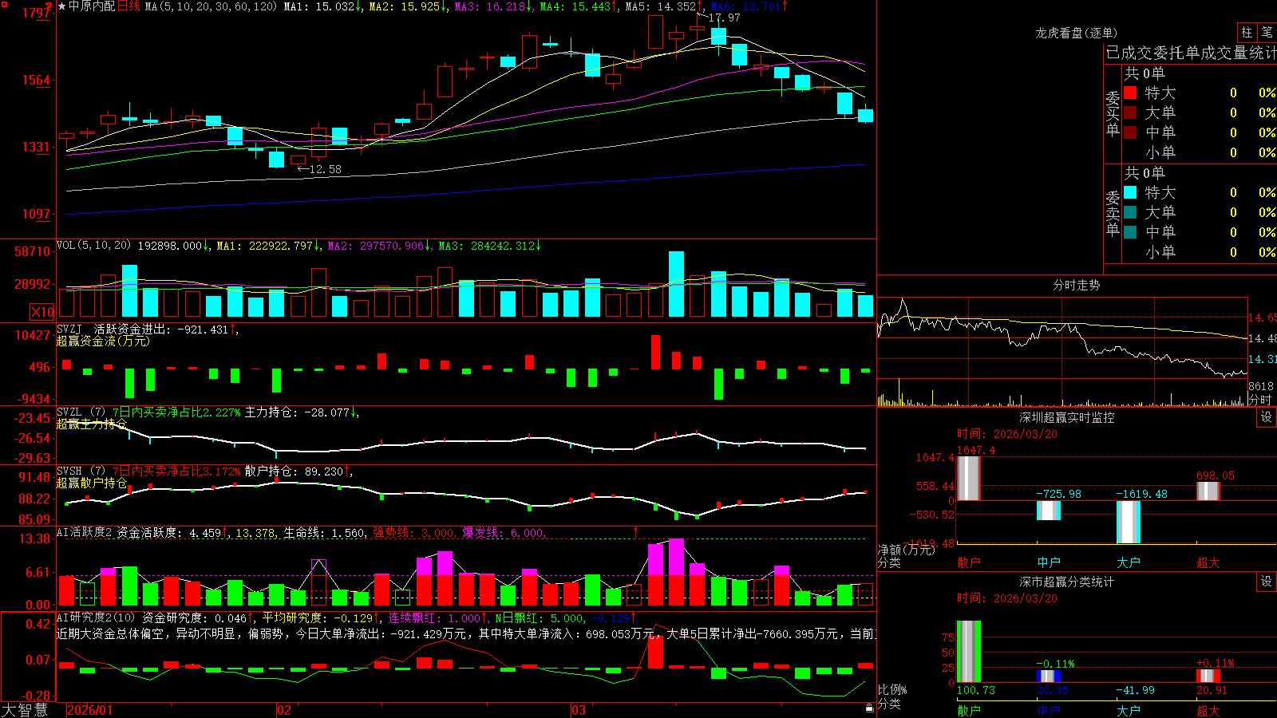Select 中户 in the 分类统计 chart

pyautogui.click(x=1049, y=711)
